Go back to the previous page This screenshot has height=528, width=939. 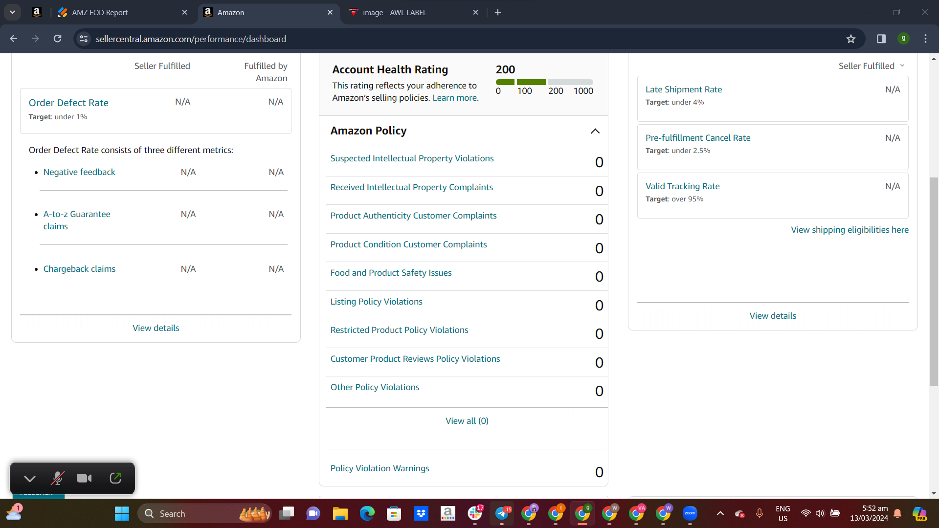click(x=14, y=39)
